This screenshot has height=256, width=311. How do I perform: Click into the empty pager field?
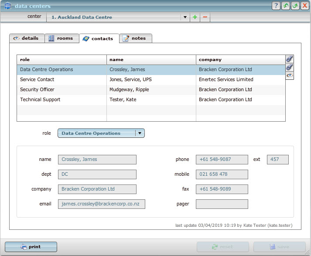(222, 204)
